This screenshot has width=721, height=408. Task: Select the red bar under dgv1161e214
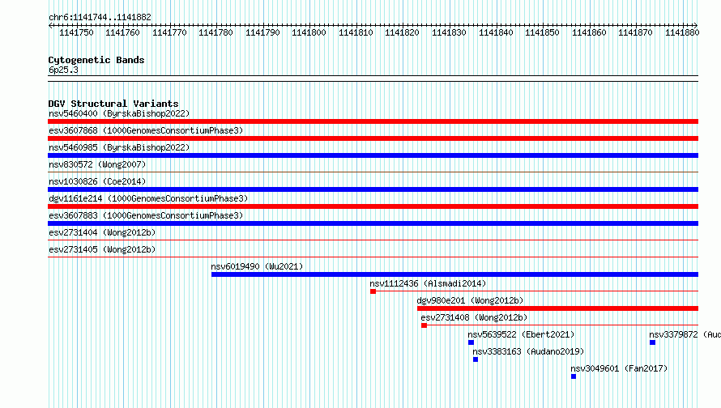(x=373, y=206)
